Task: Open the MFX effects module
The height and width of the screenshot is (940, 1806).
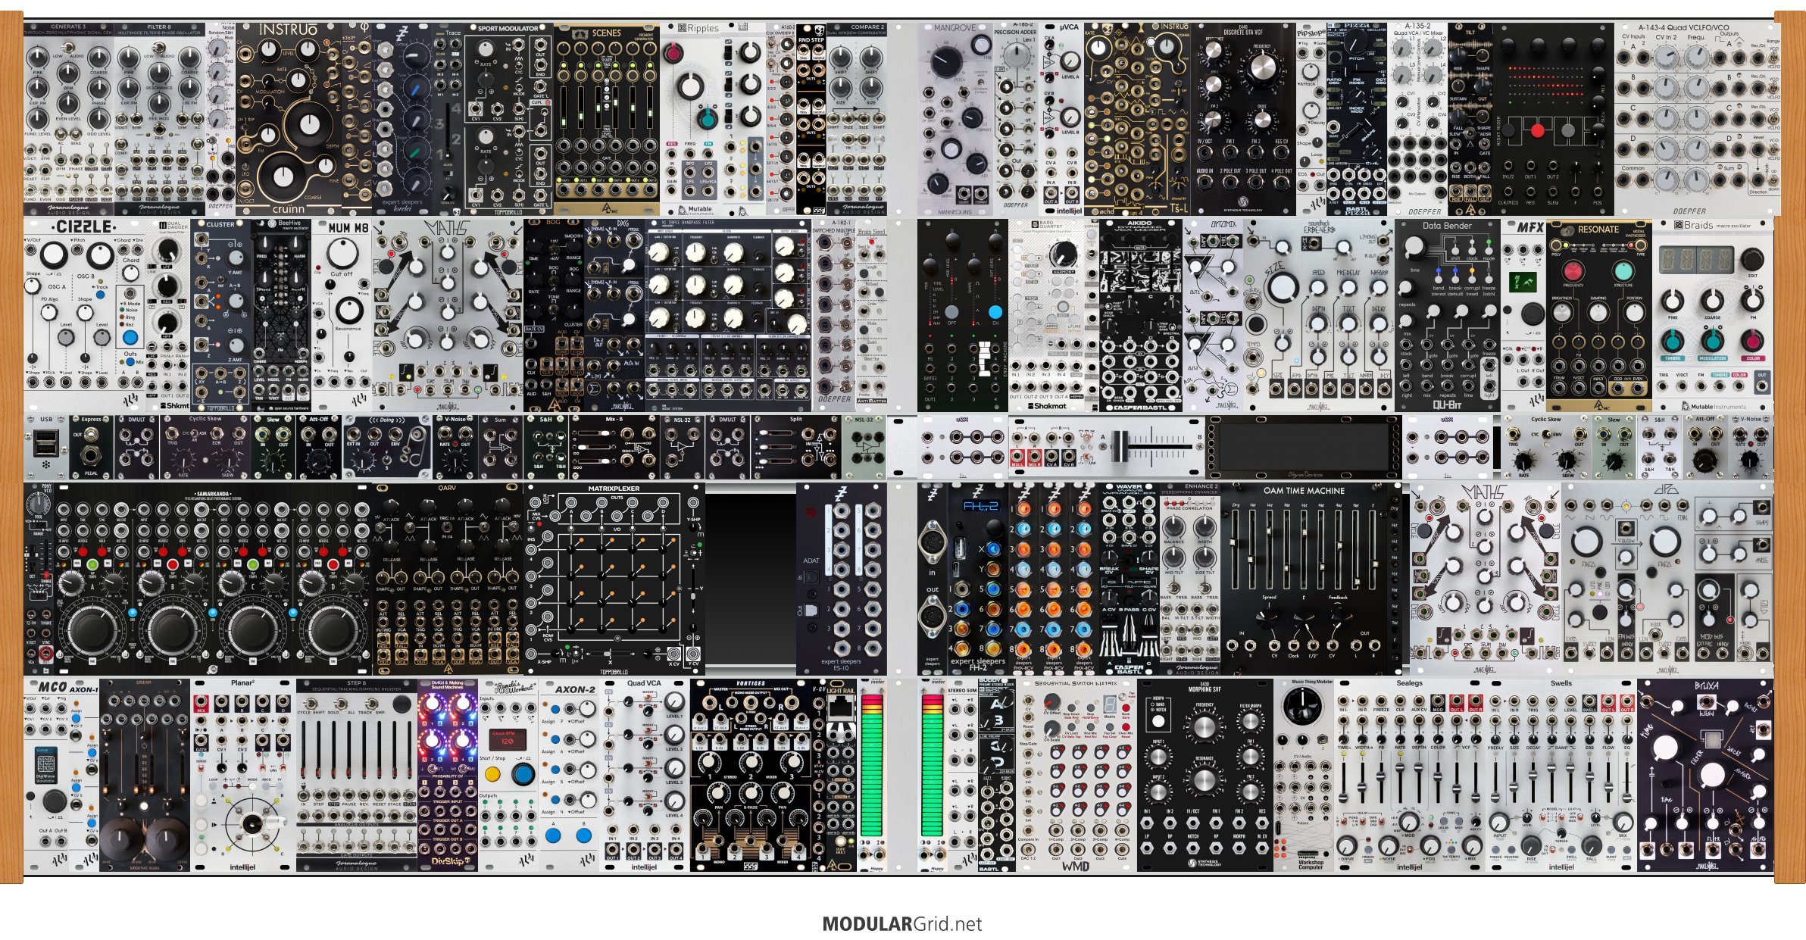Action: pyautogui.click(x=1523, y=316)
